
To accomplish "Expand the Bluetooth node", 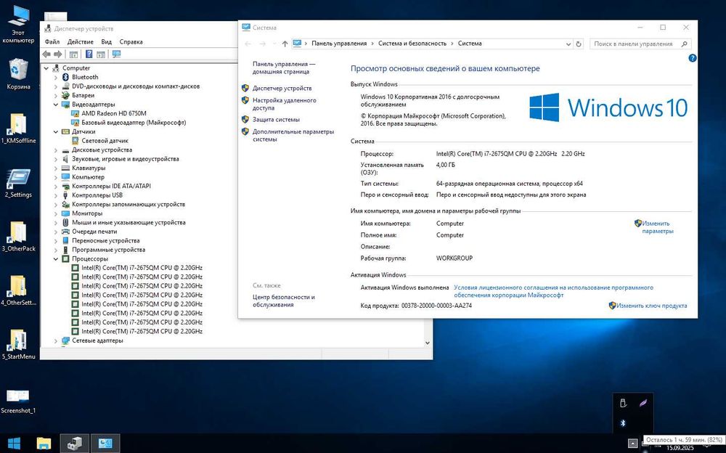I will click(56, 78).
